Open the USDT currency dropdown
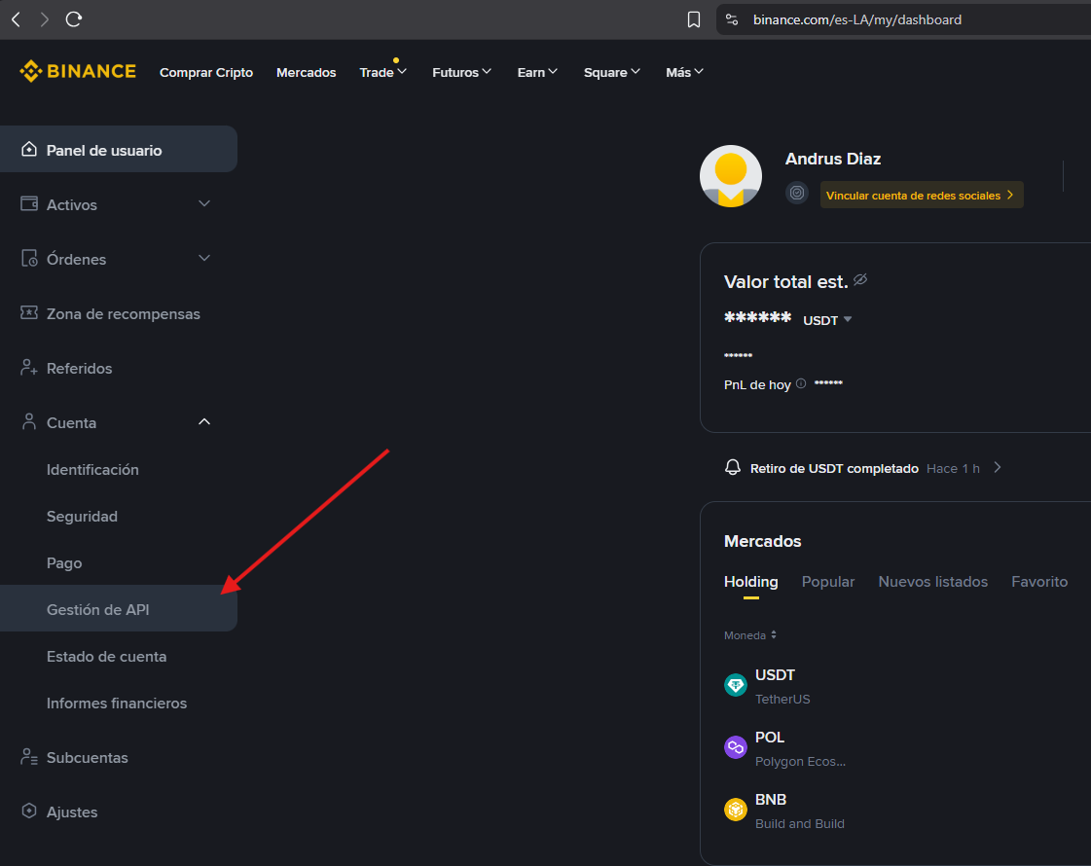 tap(828, 320)
